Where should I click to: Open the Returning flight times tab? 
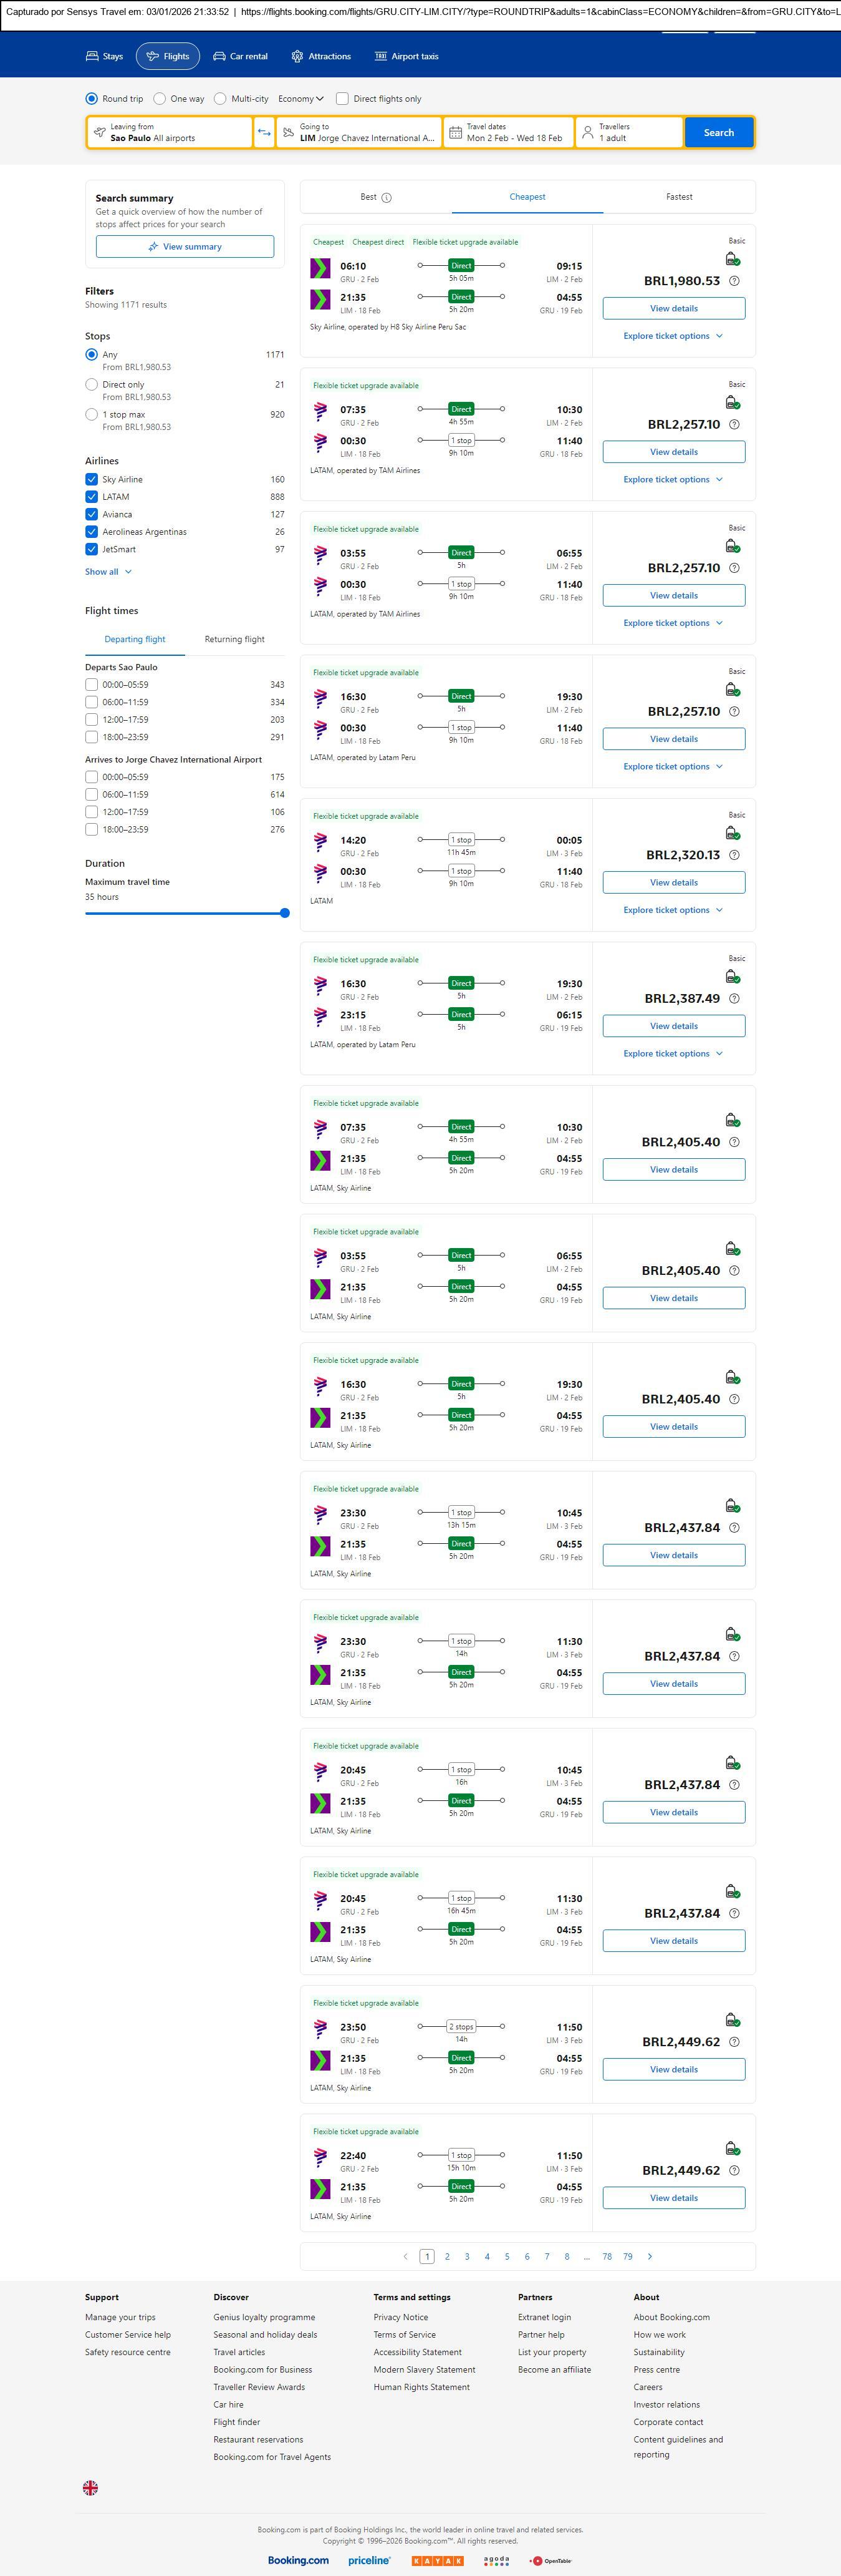(234, 639)
